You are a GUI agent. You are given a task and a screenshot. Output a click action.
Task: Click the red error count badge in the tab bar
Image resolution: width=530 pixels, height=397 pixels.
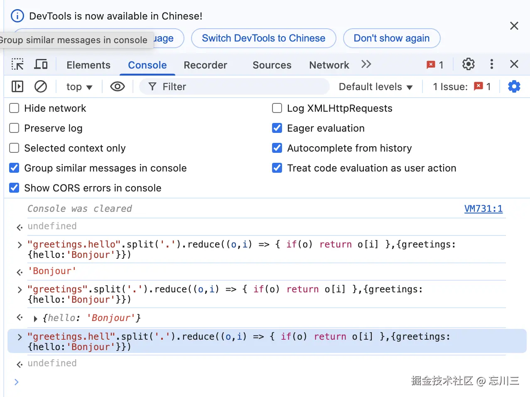click(x=435, y=65)
